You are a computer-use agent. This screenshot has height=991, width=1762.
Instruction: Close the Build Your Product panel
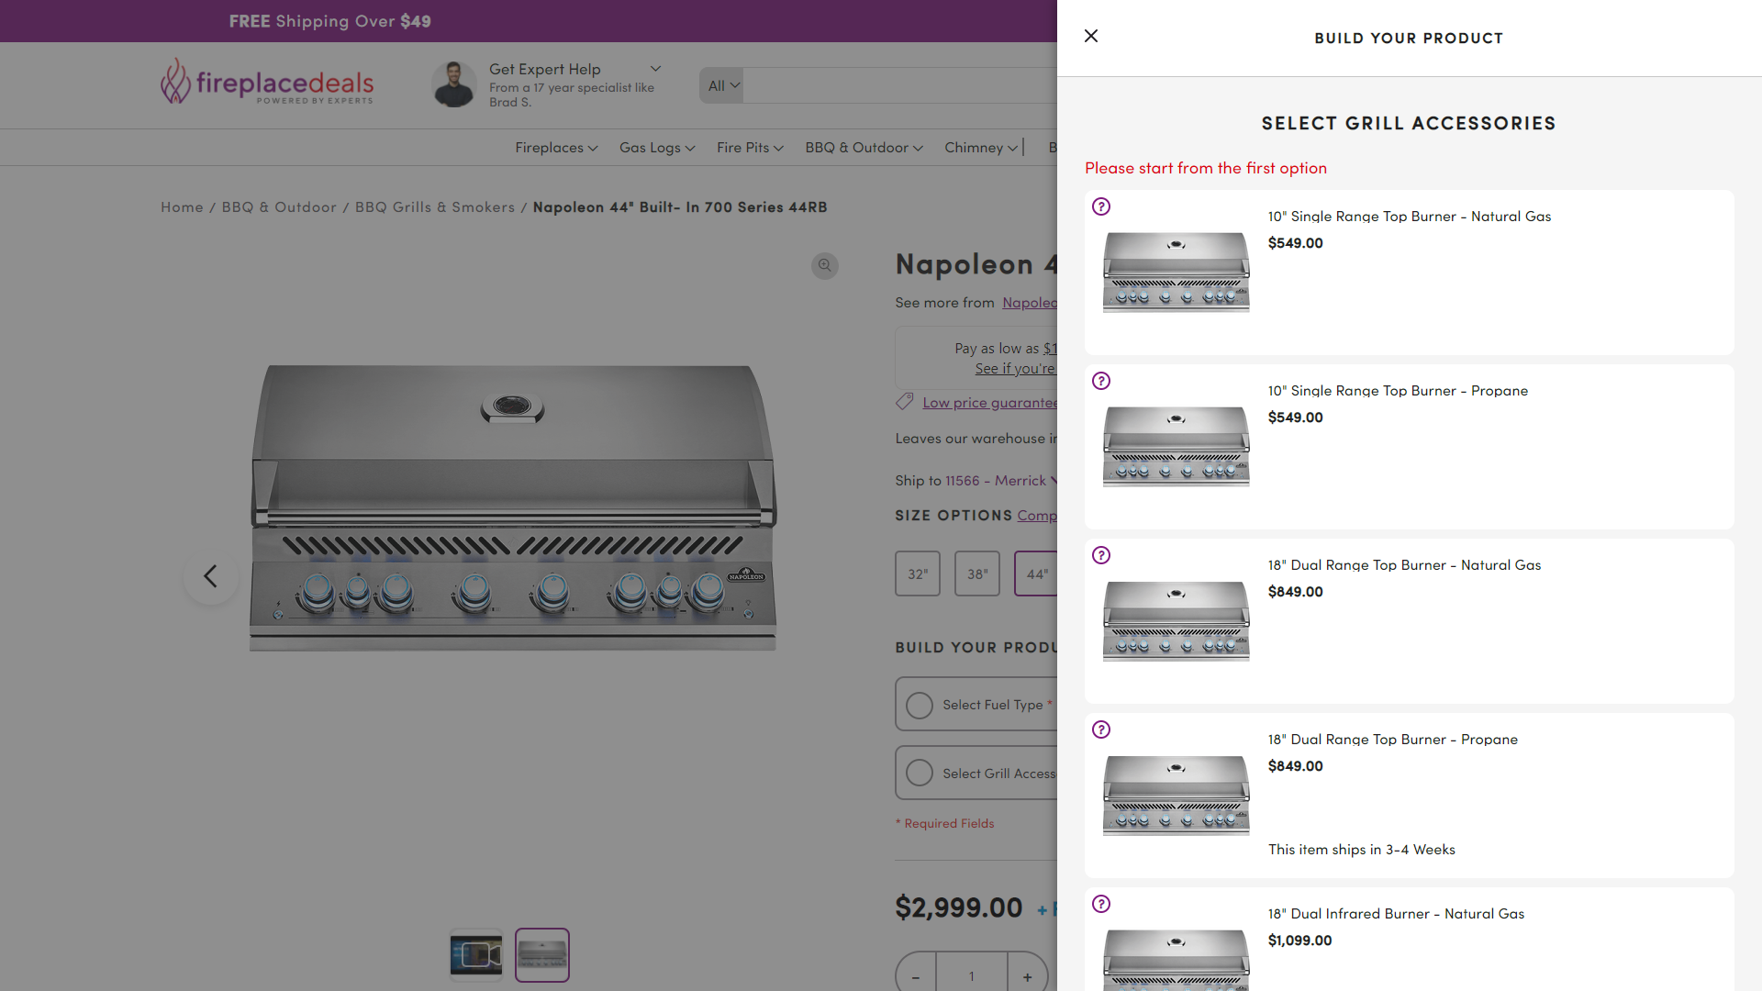pyautogui.click(x=1091, y=36)
